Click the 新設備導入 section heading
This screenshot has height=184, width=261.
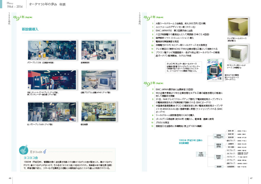(x=30, y=30)
